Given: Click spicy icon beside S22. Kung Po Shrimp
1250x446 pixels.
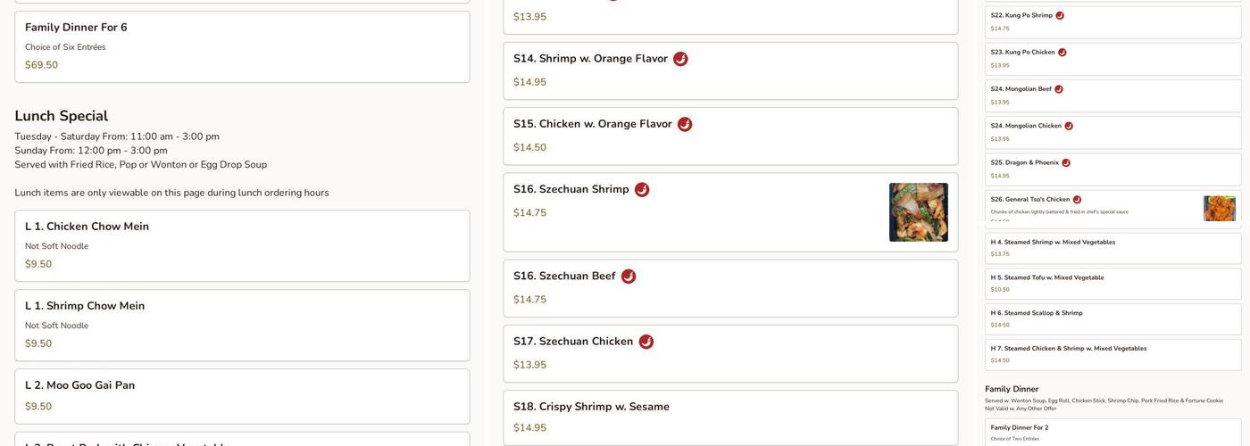Looking at the screenshot, I should point(1060,15).
